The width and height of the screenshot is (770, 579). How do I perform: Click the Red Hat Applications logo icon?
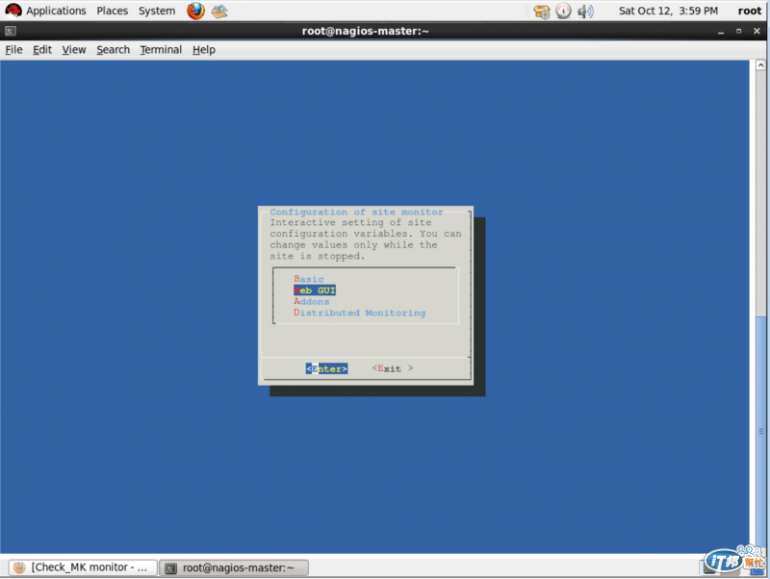tap(13, 11)
